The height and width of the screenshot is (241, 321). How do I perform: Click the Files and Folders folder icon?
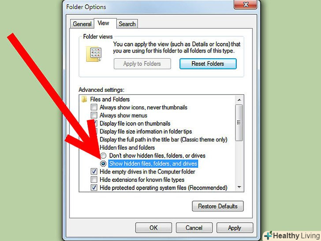(84, 99)
